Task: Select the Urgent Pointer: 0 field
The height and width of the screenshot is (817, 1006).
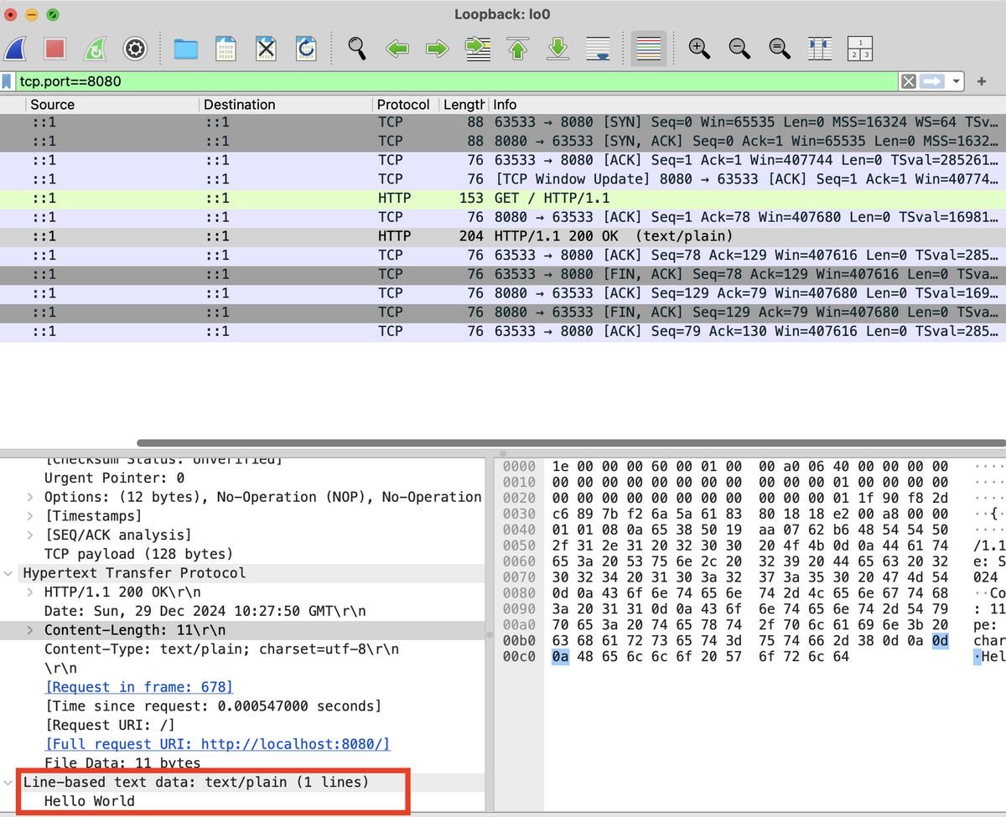Action: point(114,478)
